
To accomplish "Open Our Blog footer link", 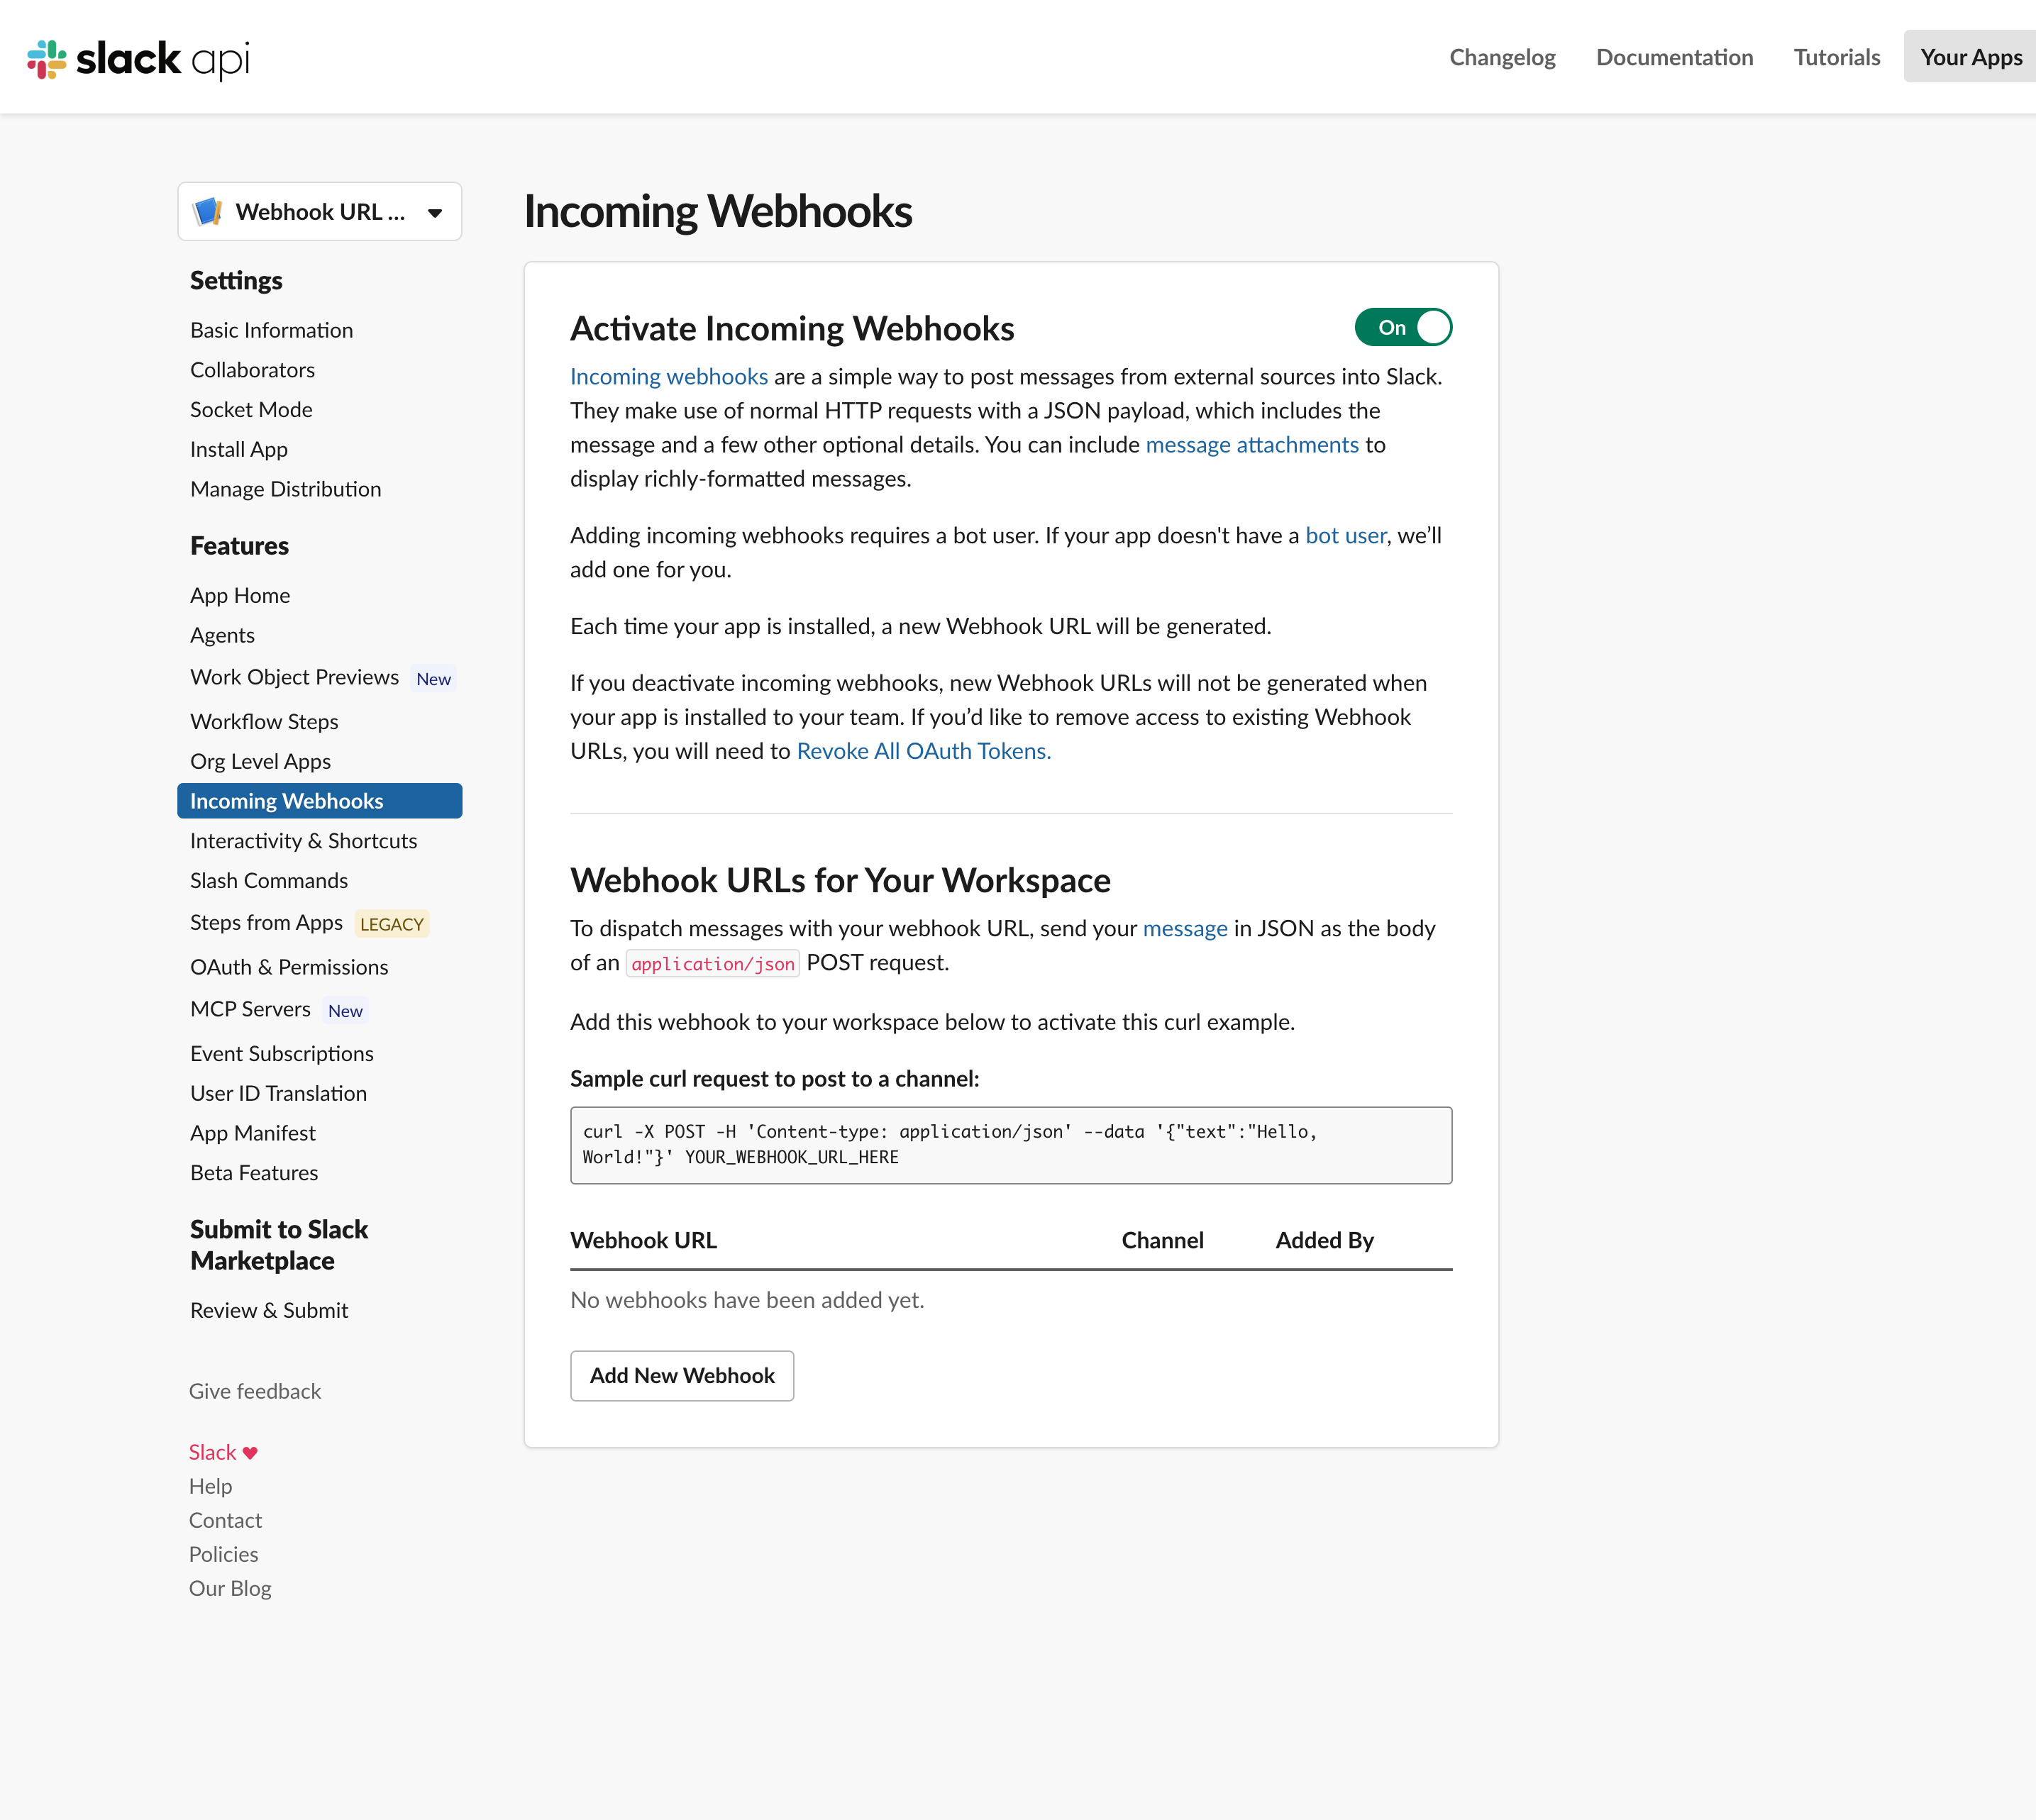I will point(230,1589).
